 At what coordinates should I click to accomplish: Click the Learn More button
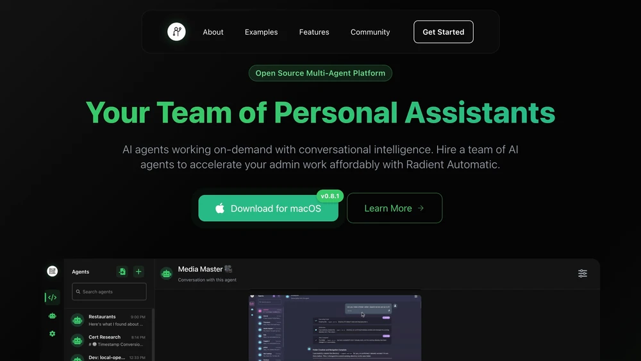(x=394, y=208)
